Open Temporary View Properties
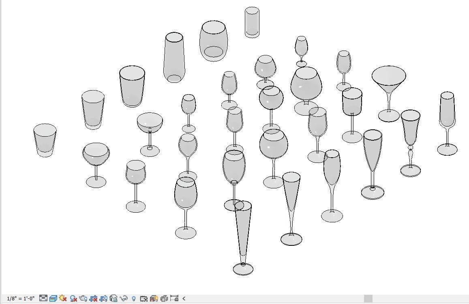This screenshot has height=304, width=469. (144, 298)
